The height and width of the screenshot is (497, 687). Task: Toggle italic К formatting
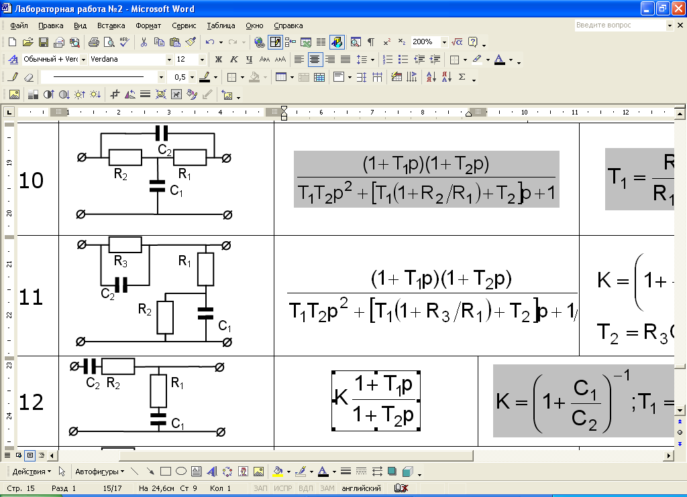234,60
